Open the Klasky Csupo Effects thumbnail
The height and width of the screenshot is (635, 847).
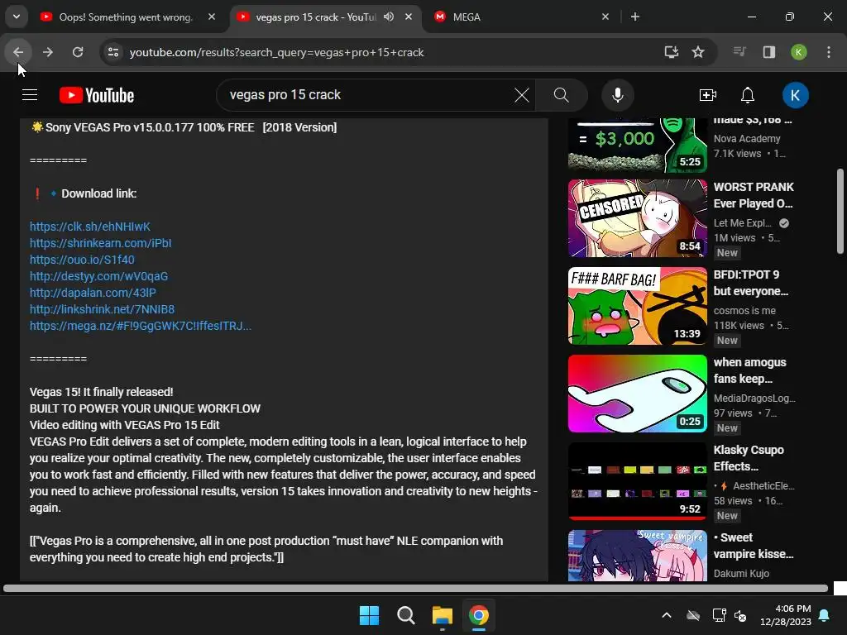638,481
